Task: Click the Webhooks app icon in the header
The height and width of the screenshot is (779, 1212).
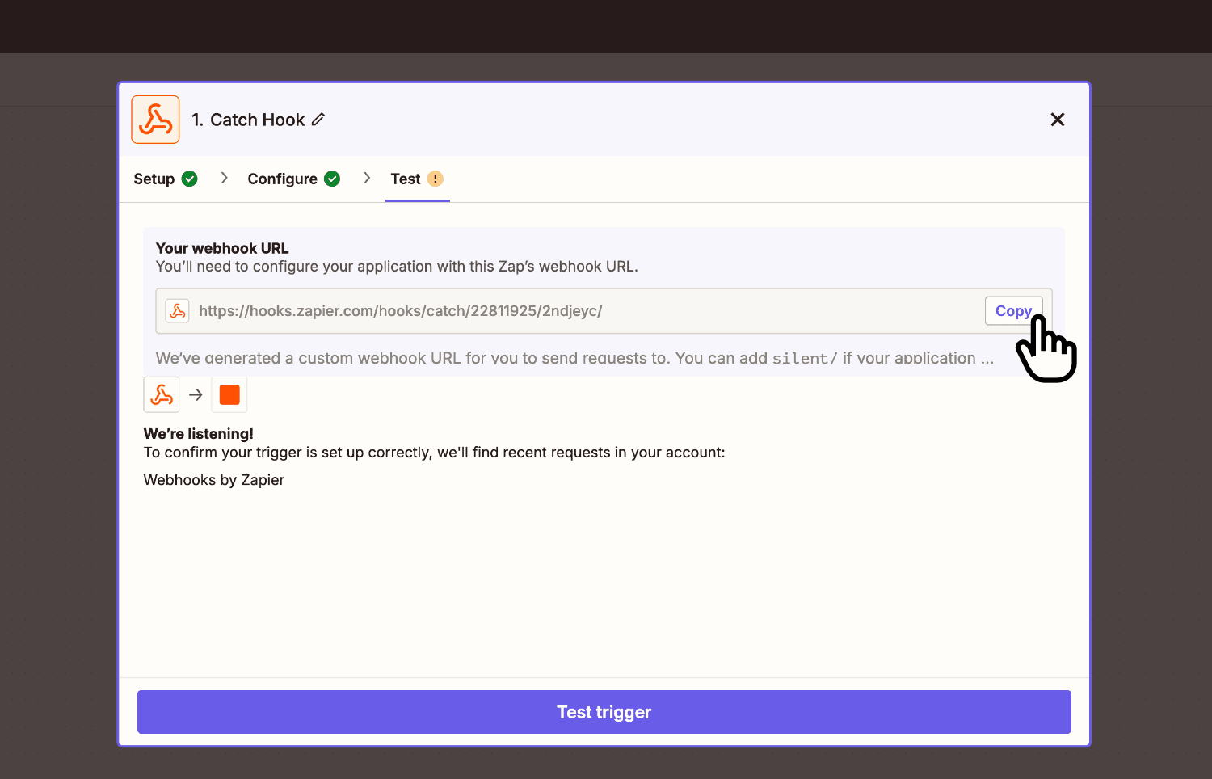Action: coord(155,120)
